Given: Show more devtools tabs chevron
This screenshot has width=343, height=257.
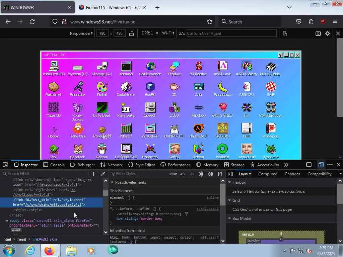Looking at the screenshot, I should pyautogui.click(x=286, y=165).
